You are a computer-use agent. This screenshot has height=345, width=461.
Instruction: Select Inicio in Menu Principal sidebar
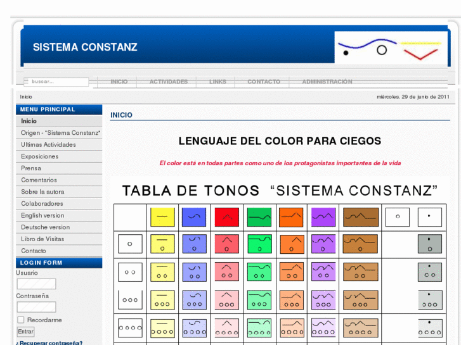click(59, 121)
